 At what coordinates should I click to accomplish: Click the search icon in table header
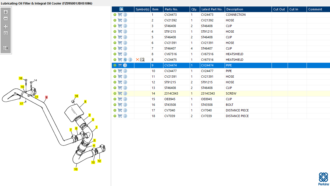point(122,9)
